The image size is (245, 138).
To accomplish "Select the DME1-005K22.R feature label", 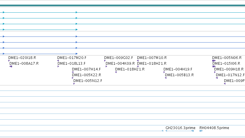I will pos(87,75).
